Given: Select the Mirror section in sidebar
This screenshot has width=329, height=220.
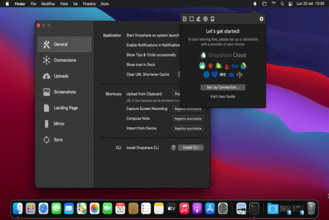Looking at the screenshot, I should tap(65, 124).
